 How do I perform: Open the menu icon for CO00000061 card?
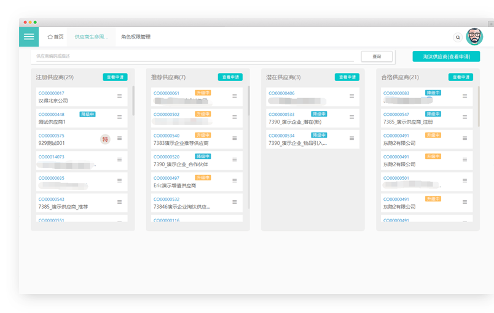pyautogui.click(x=235, y=96)
